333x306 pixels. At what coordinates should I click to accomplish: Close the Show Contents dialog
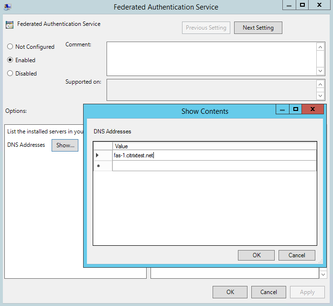tap(313, 109)
